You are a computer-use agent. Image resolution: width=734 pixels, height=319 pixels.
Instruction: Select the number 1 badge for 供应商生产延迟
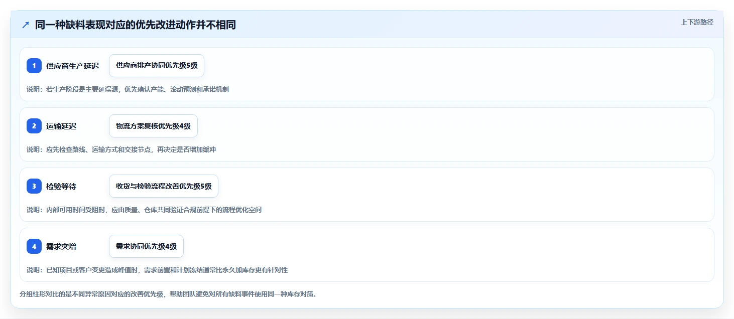pos(34,66)
